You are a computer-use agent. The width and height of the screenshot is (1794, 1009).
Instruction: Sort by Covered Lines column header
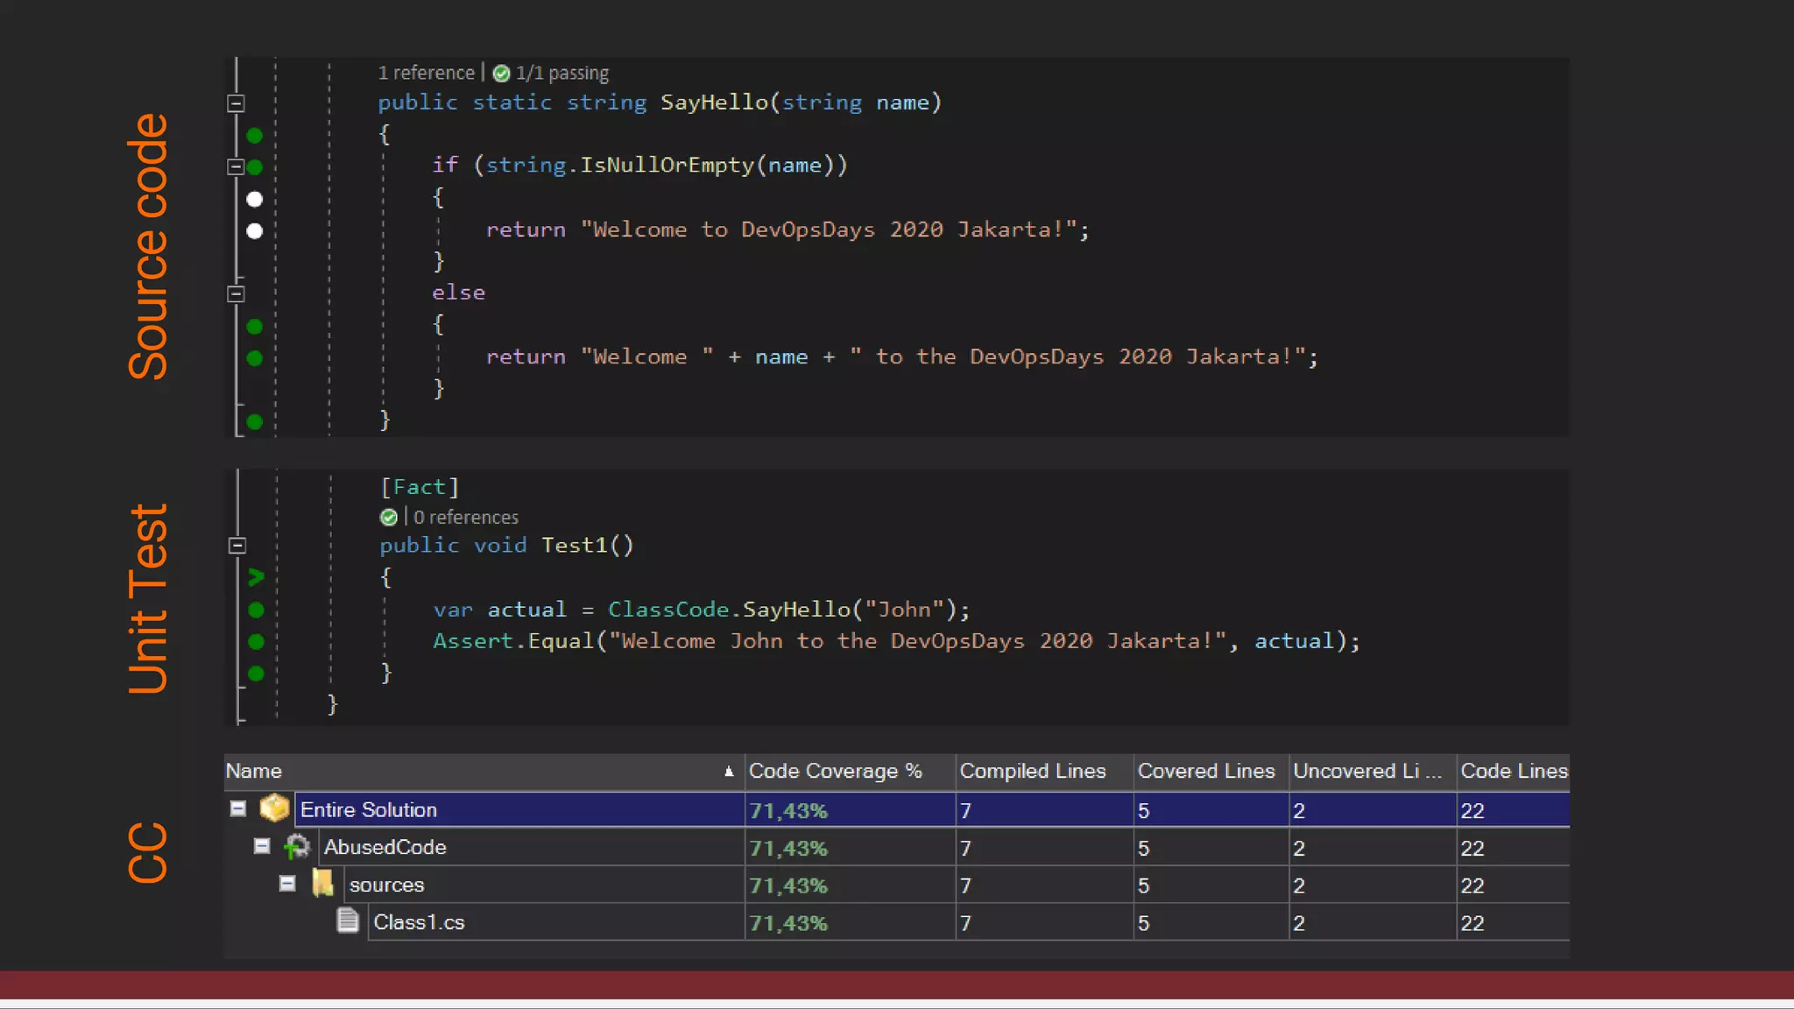click(1211, 772)
